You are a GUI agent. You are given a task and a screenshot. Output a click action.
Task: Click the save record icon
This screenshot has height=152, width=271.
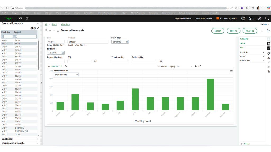[268, 43]
